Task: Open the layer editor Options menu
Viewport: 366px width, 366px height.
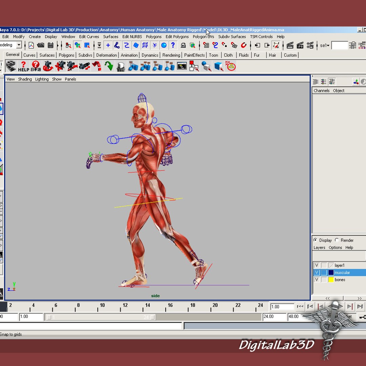Action: click(335, 247)
